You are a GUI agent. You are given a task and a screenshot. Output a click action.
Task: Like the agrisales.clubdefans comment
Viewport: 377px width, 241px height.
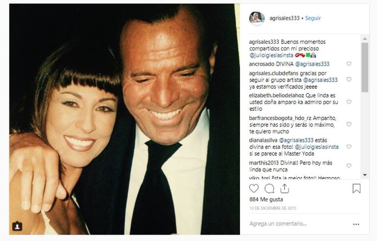349,79
